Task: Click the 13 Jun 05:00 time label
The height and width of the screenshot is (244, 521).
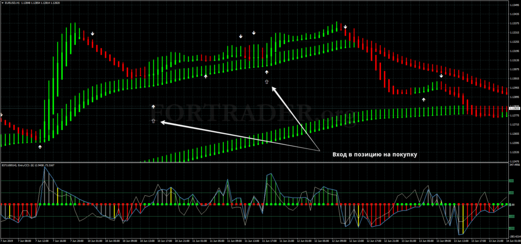Action: 426,241
